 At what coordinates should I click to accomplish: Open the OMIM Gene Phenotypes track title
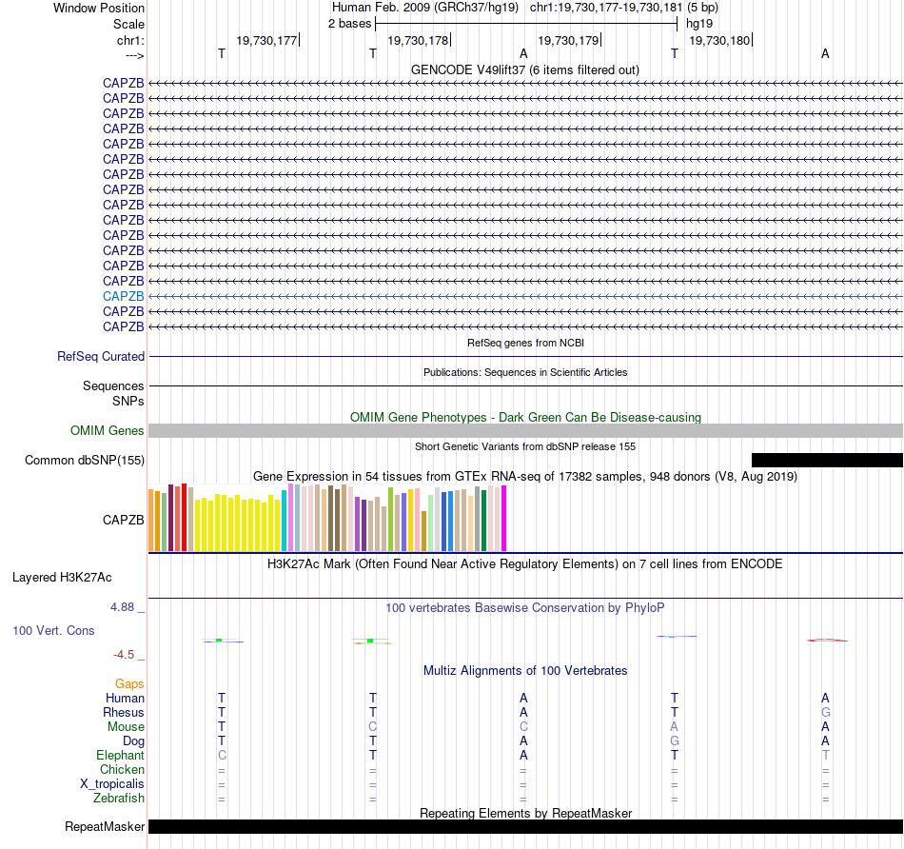point(525,417)
